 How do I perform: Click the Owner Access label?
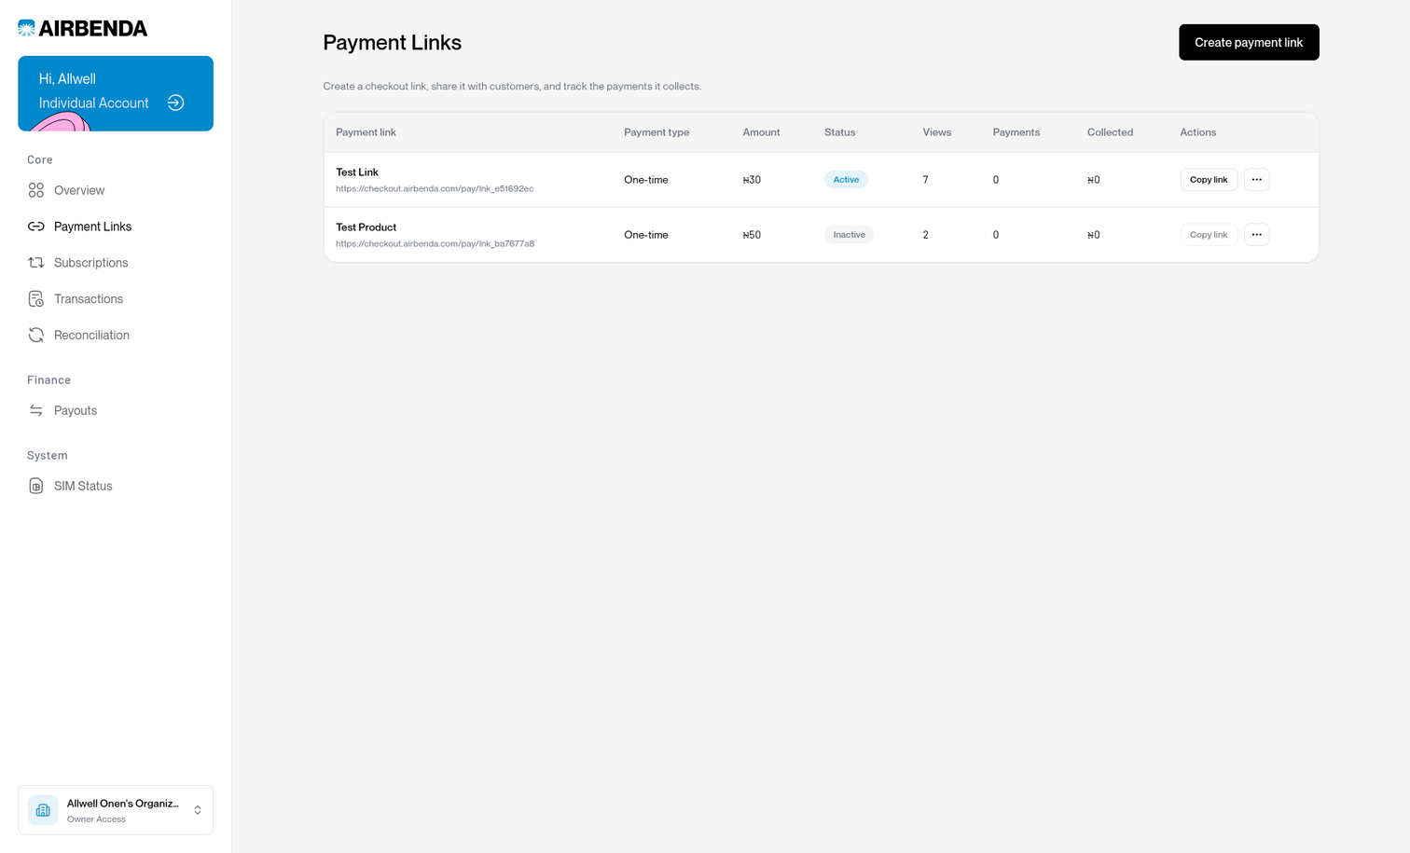tap(96, 819)
